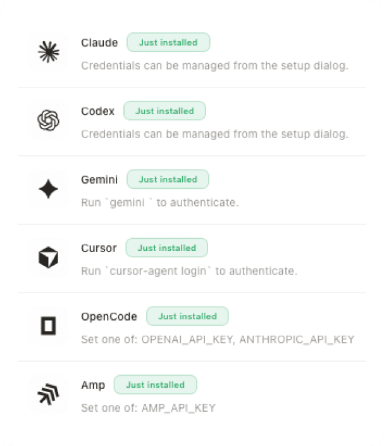Select the OpenCode square icon
The height and width of the screenshot is (446, 384).
coord(49,326)
